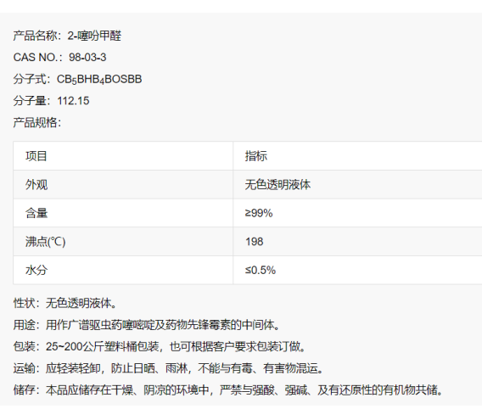This screenshot has width=482, height=420.
Task: Click the 无色透明液体 table cell
Action: 357,184
